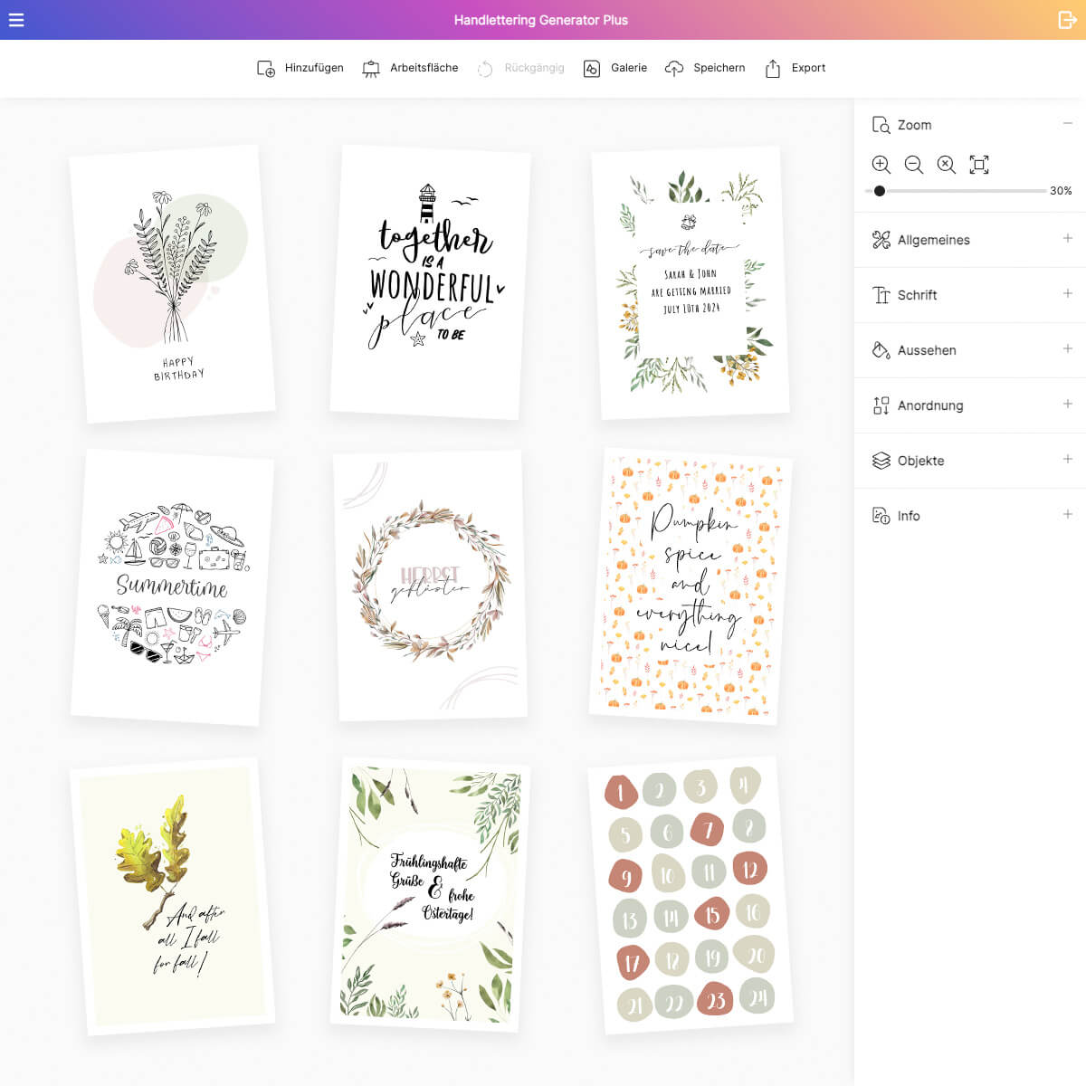Click the Arbeitsfläche easel icon

371,69
